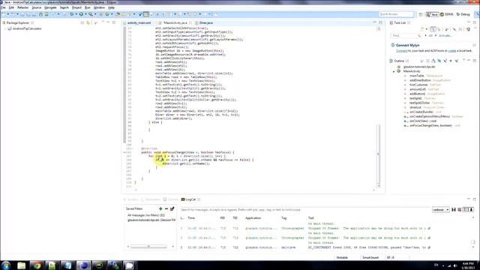The width and height of the screenshot is (480, 270).
Task: Select the MainActivity.java editor tab
Action: coord(175,23)
